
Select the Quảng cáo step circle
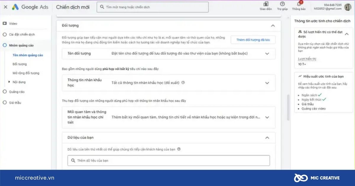[x=4, y=92]
